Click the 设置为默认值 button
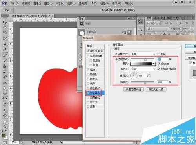 pos(133,90)
